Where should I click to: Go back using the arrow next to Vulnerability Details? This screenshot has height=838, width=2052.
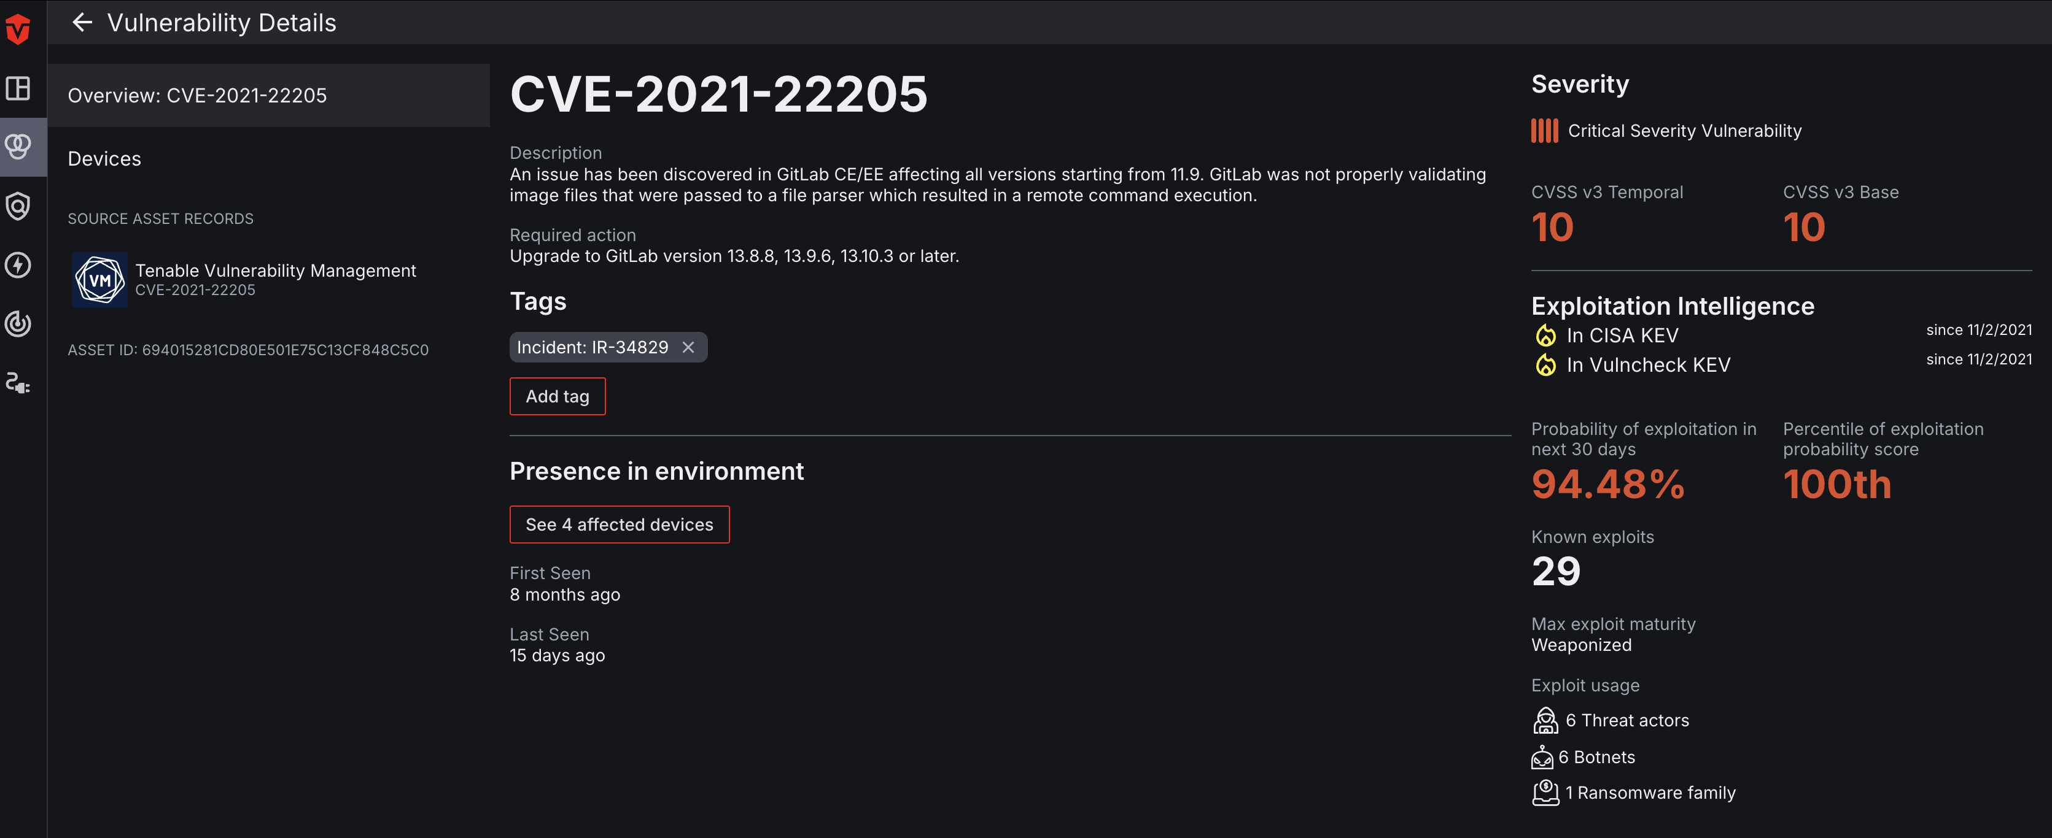click(x=82, y=22)
